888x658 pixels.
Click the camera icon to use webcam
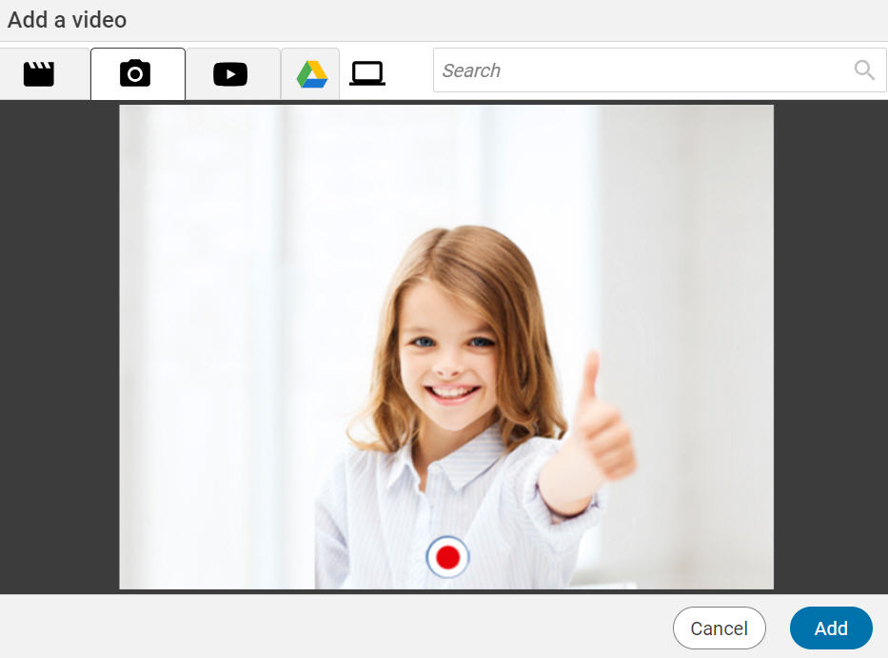tap(136, 72)
